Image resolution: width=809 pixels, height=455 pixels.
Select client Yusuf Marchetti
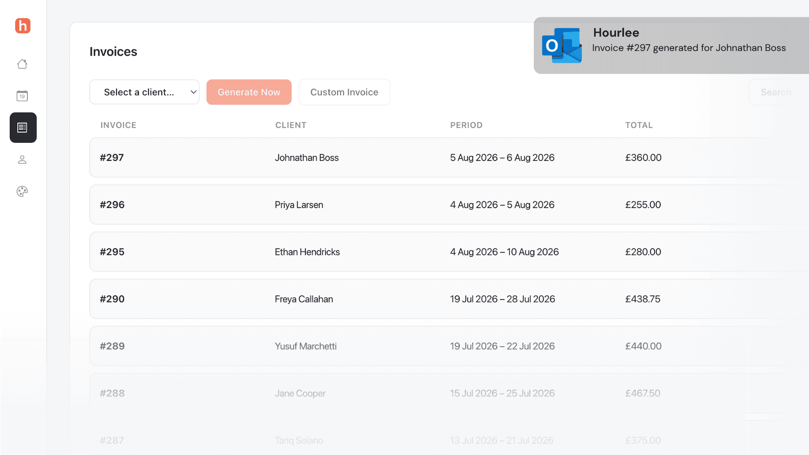pos(306,346)
